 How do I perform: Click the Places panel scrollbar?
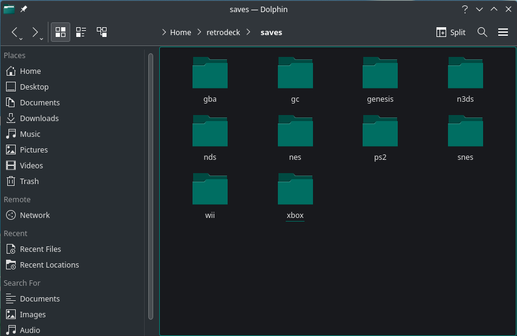(x=150, y=182)
